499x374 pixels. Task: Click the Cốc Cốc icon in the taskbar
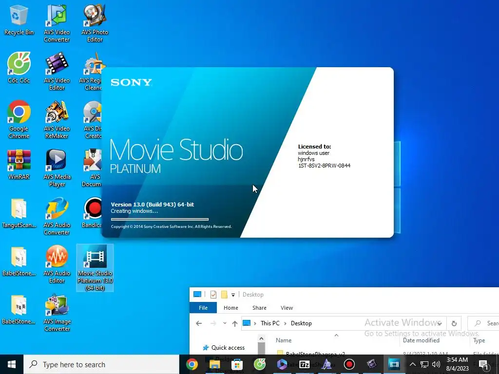tap(260, 364)
